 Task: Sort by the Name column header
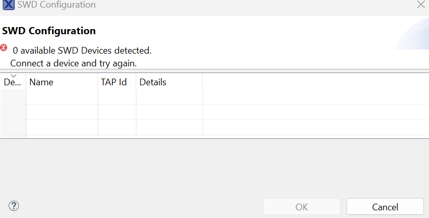[61, 82]
